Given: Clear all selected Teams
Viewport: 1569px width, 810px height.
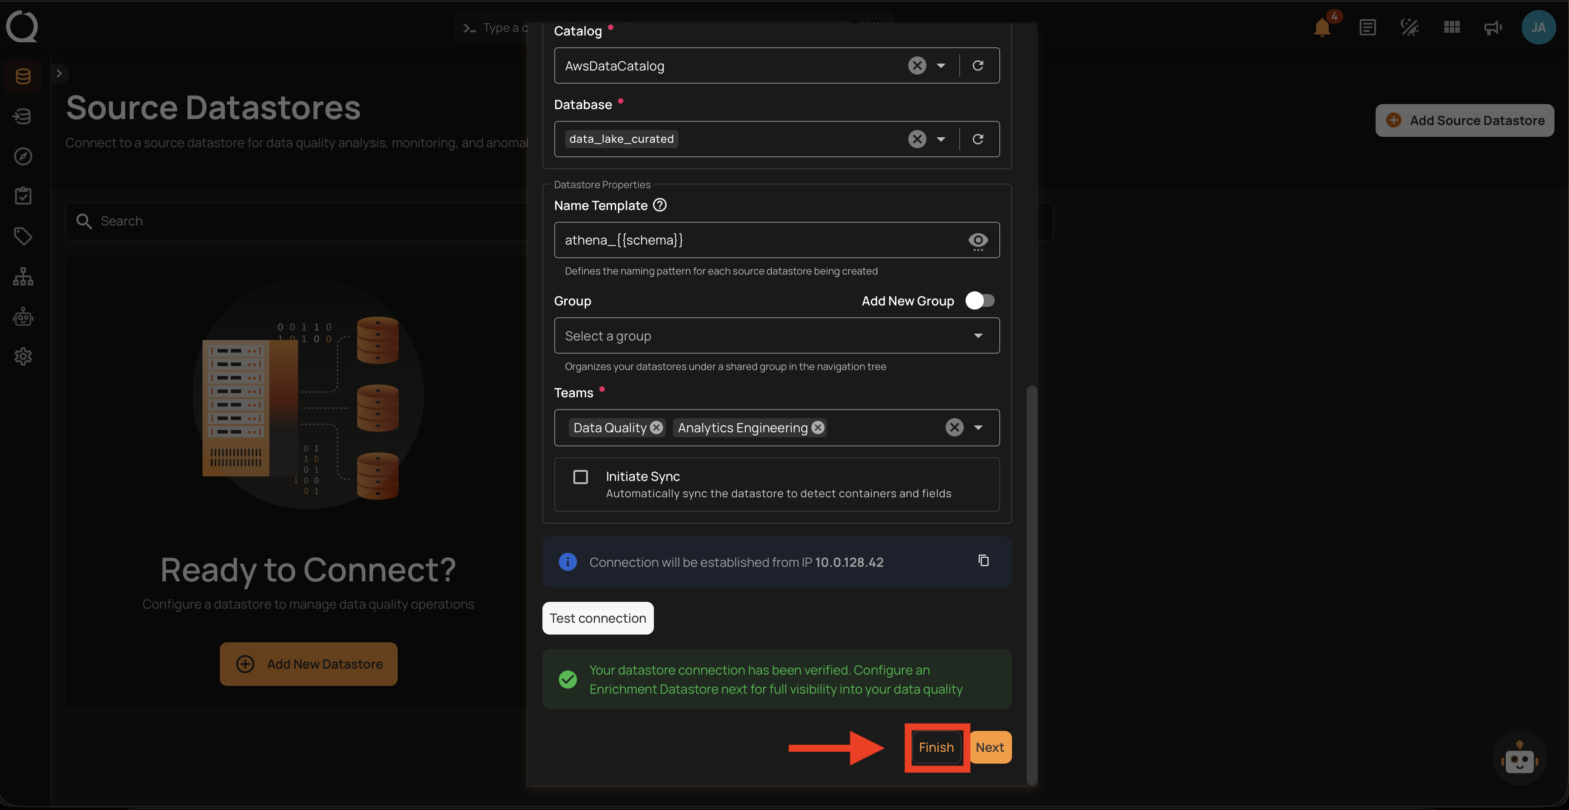Looking at the screenshot, I should [954, 428].
